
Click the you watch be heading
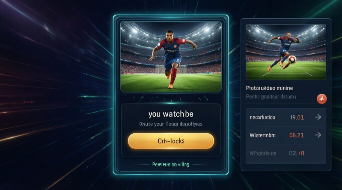(171, 114)
